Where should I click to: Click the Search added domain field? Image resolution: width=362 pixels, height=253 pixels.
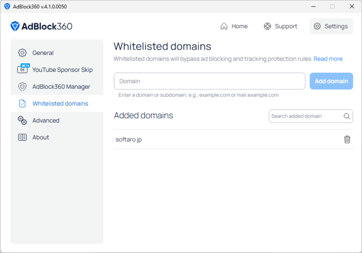[x=305, y=116]
